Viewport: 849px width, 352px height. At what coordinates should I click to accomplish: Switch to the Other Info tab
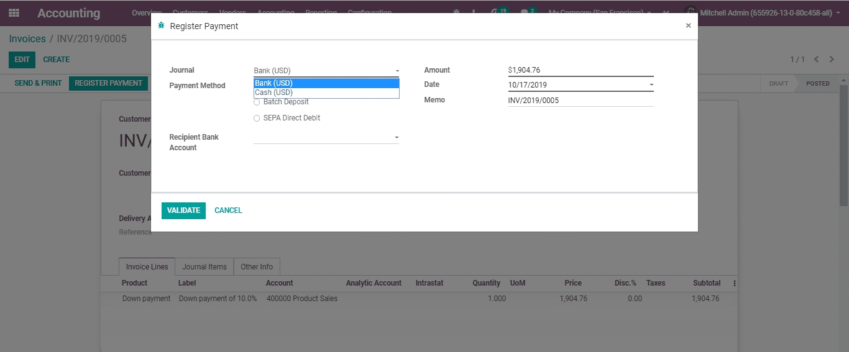pos(257,267)
